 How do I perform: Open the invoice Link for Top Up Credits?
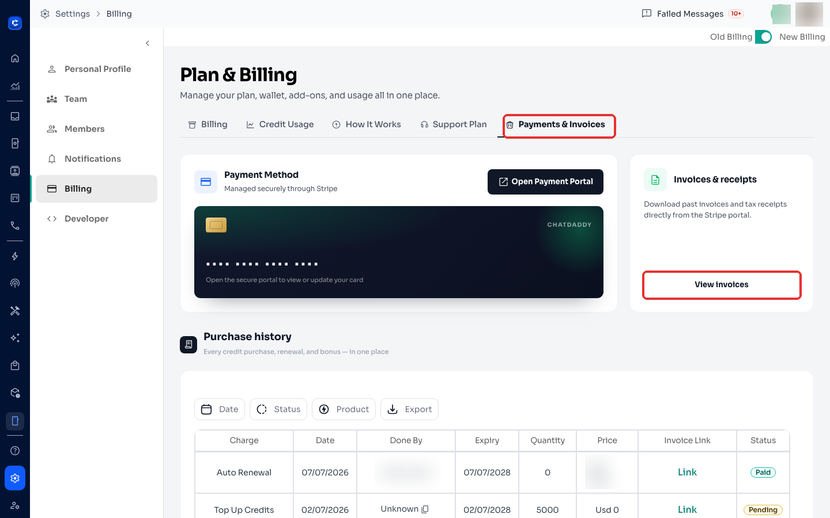(687, 509)
